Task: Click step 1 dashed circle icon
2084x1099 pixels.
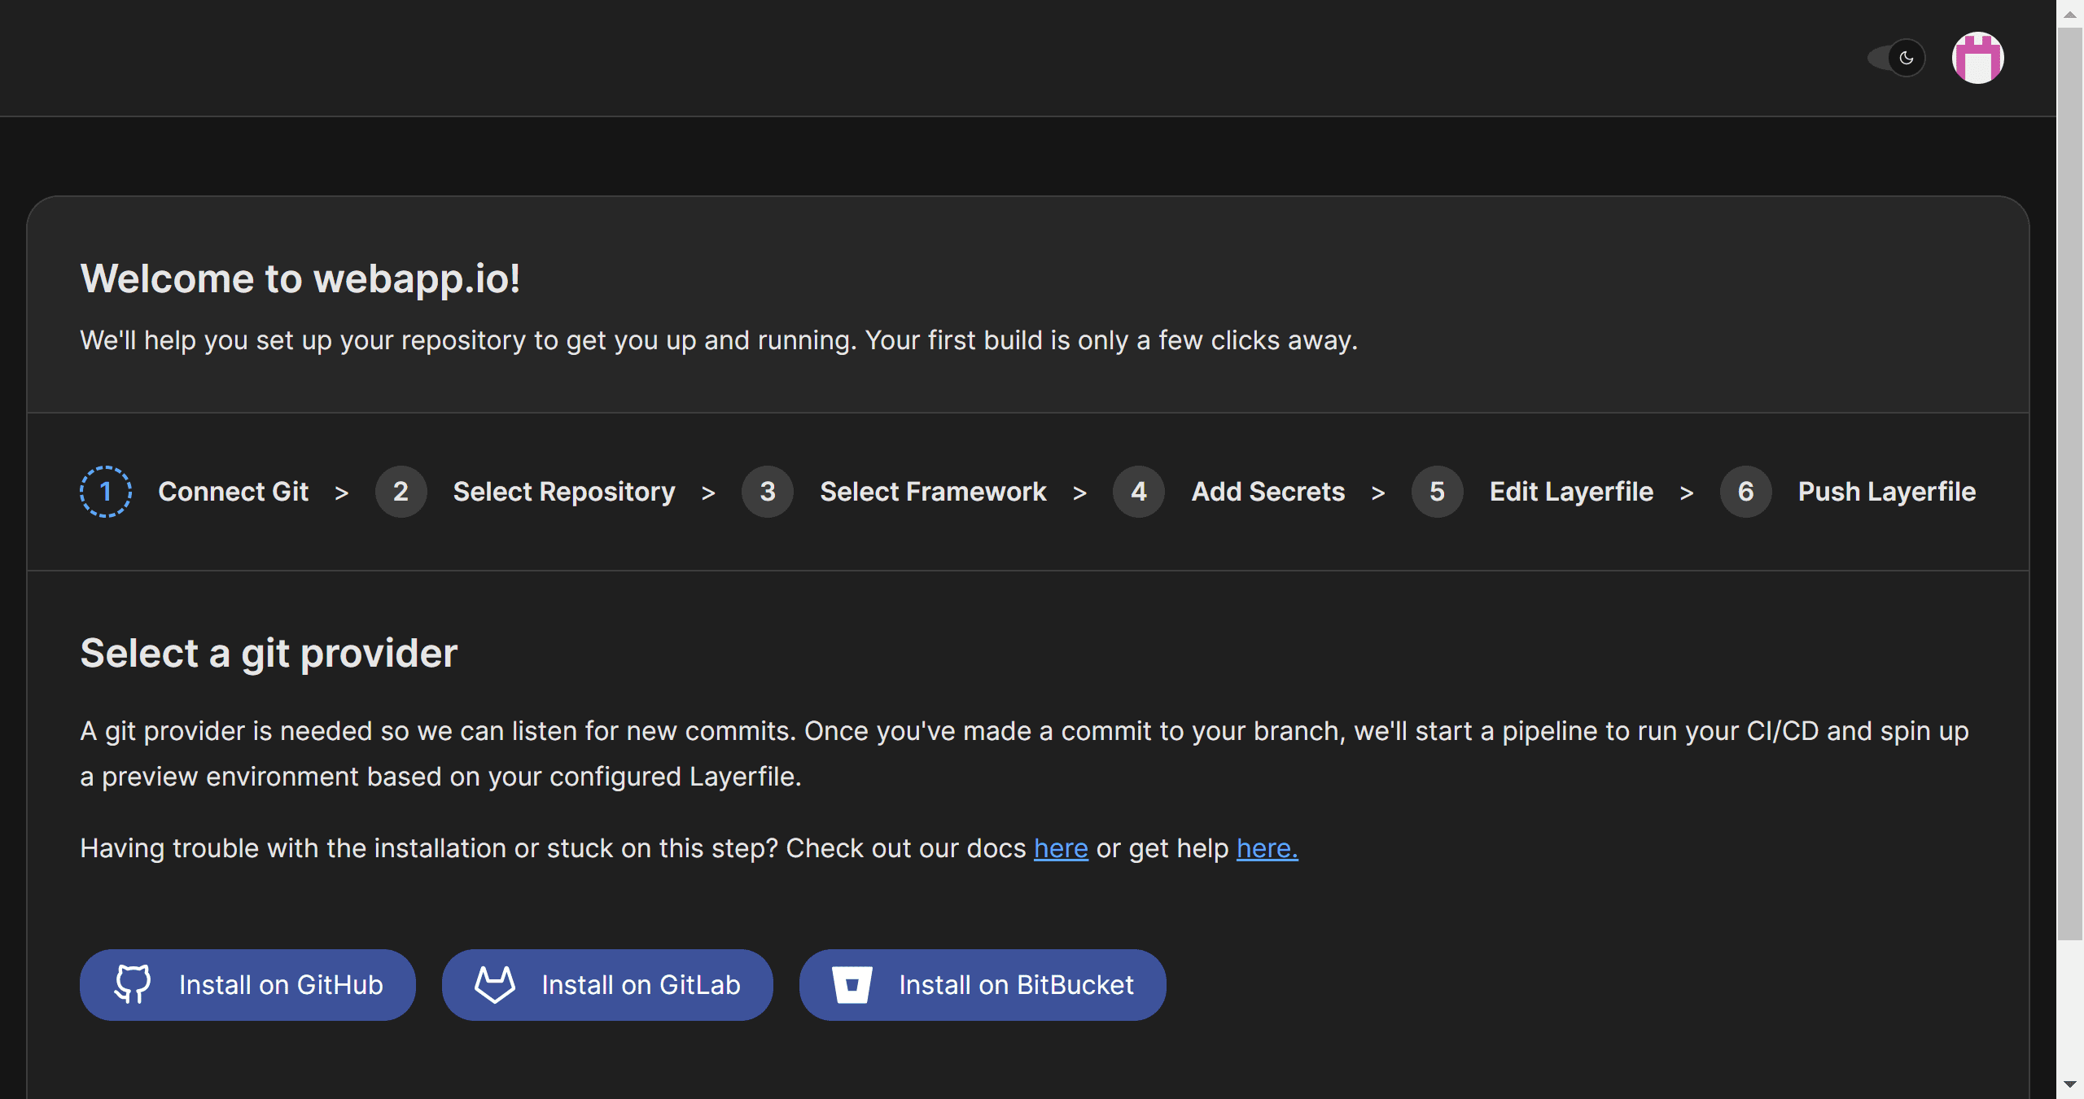Action: (106, 492)
